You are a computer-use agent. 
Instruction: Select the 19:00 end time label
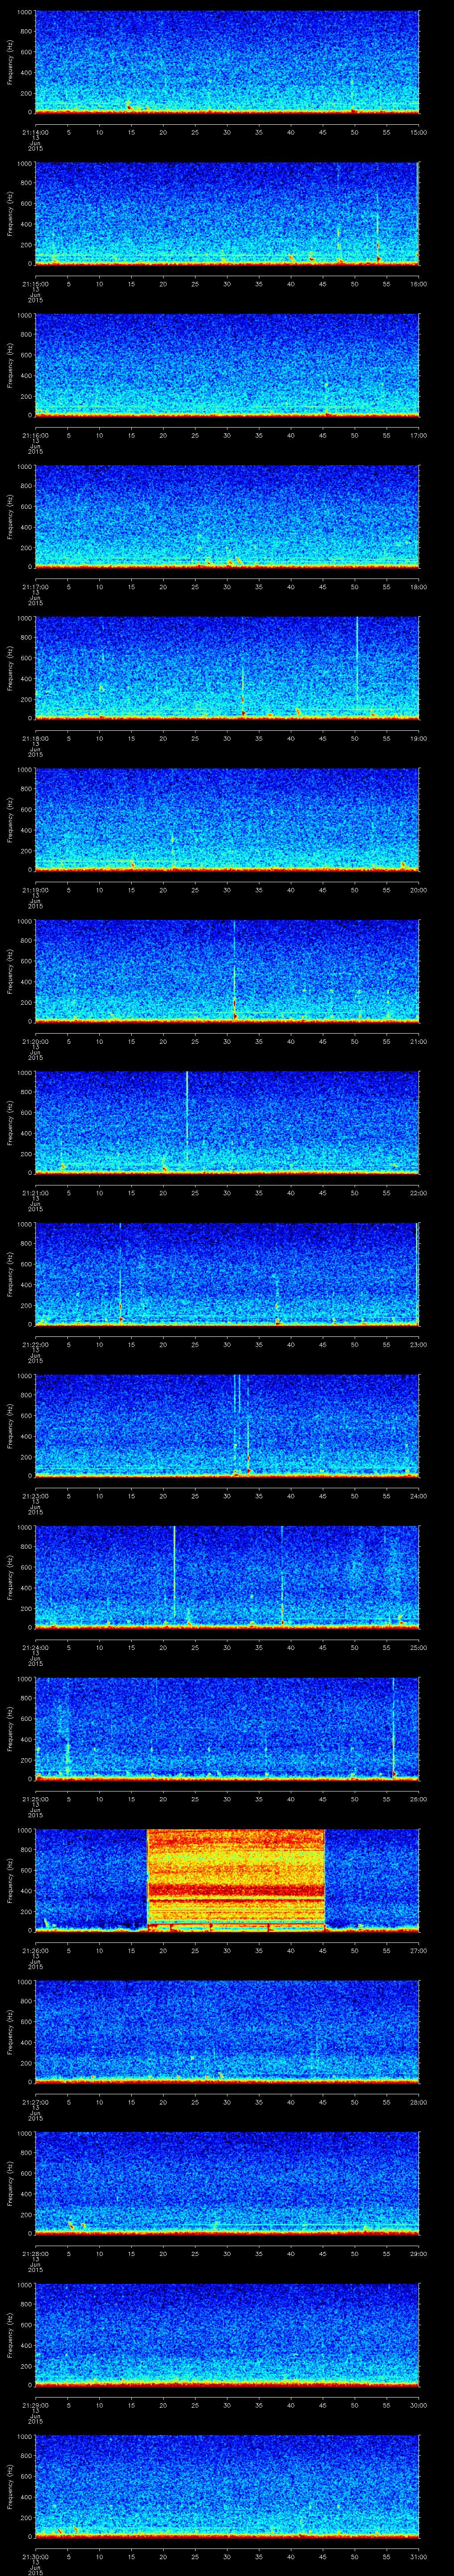click(418, 738)
